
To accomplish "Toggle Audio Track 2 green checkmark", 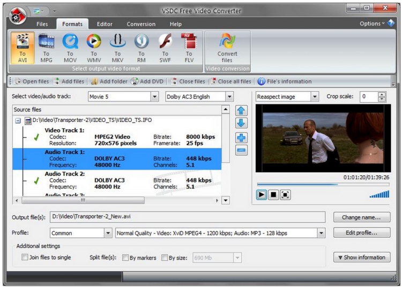I will click(36, 181).
